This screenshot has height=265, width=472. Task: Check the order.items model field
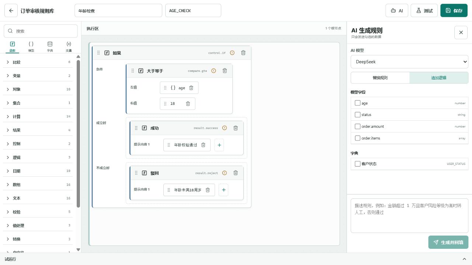tap(357, 138)
